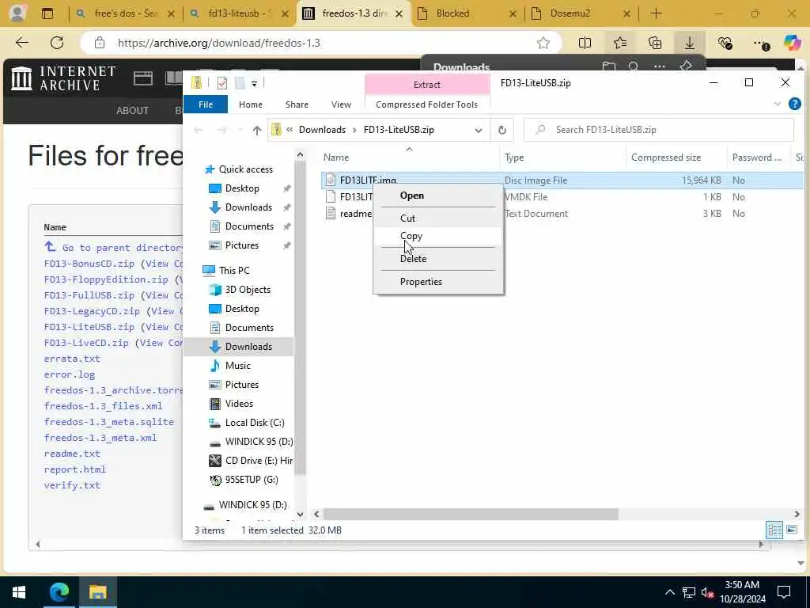Switch to the Share ribbon tab
This screenshot has width=810, height=608.
click(x=297, y=104)
